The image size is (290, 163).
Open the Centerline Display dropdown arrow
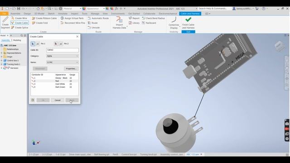point(180,27)
